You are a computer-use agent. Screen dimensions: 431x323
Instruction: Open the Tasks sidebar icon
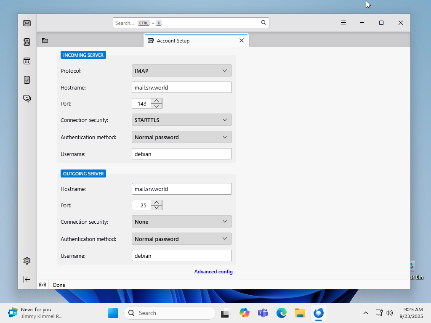27,79
